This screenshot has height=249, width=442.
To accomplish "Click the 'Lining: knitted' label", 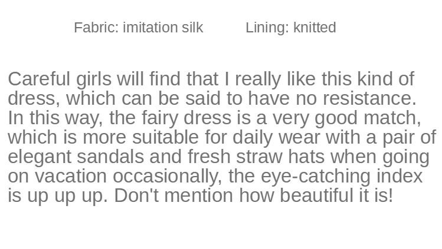I will click(290, 28).
